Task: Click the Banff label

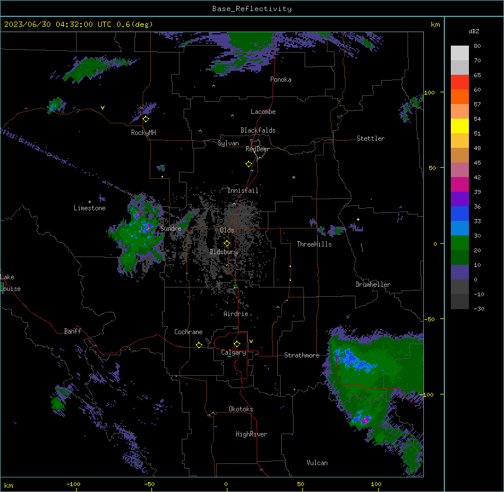Action: 73,331
